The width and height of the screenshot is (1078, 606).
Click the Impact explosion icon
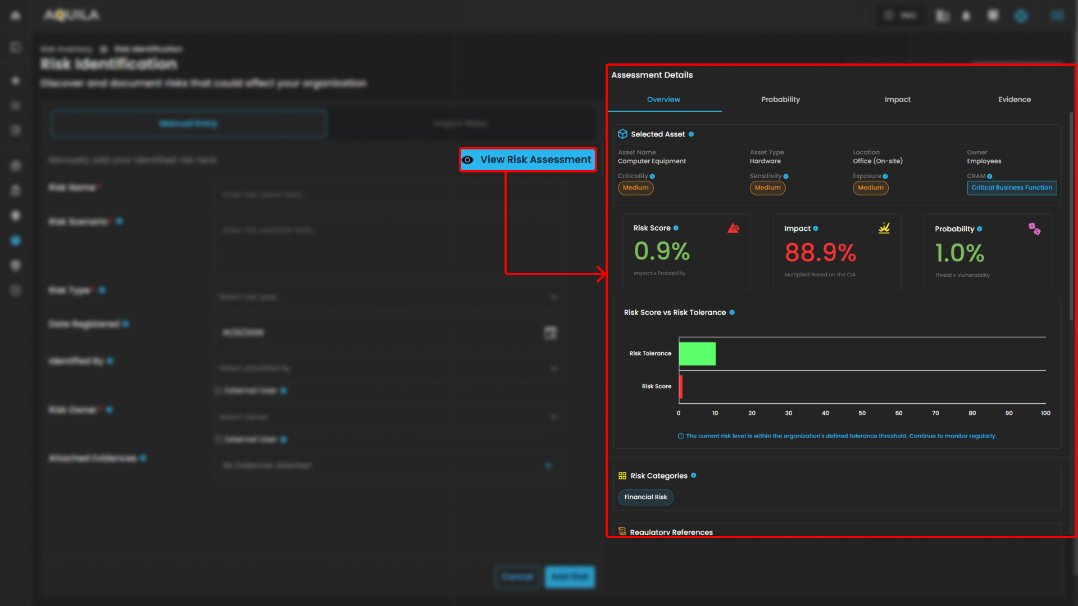point(884,228)
